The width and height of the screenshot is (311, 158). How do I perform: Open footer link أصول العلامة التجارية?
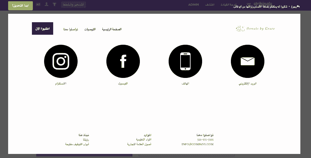click(139, 144)
